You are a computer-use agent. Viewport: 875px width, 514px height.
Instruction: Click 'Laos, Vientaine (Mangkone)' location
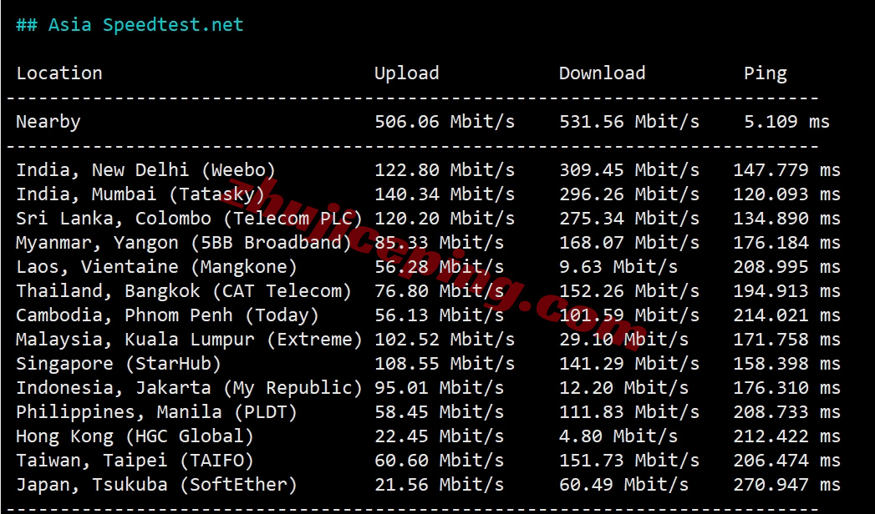[x=157, y=267]
